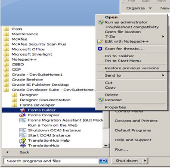Image resolution: width=170 pixels, height=168 pixels.
Task: Select Delete in the context menu
Action: pyautogui.click(x=111, y=95)
